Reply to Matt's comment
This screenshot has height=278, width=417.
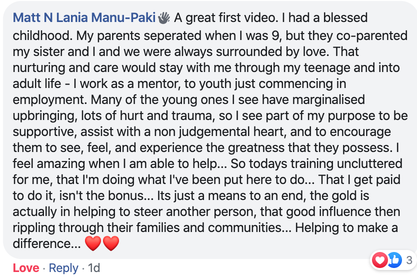pyautogui.click(x=63, y=268)
